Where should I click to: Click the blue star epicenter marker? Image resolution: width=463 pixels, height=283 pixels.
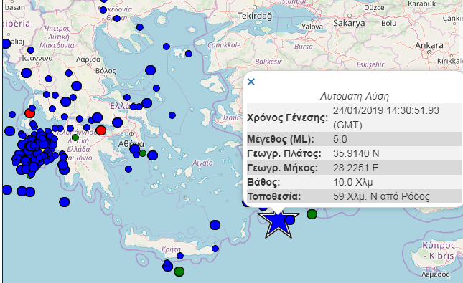278,223
